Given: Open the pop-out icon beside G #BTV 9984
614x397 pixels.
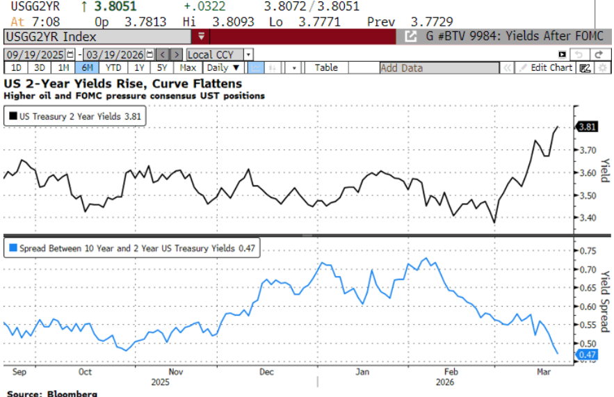Looking at the screenshot, I should (410, 36).
